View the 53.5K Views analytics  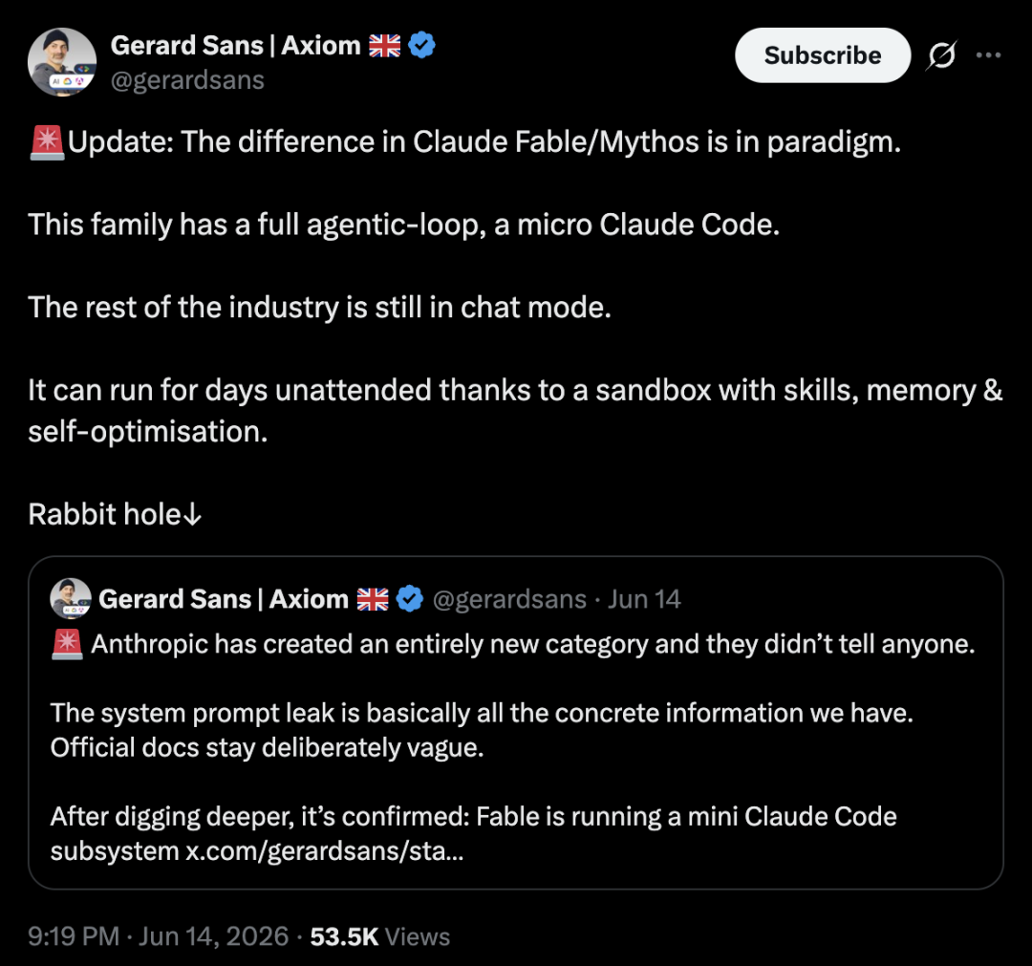[379, 936]
